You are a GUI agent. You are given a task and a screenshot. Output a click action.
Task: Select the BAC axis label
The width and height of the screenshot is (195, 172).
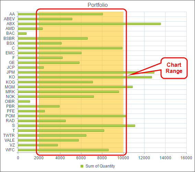click(10, 33)
